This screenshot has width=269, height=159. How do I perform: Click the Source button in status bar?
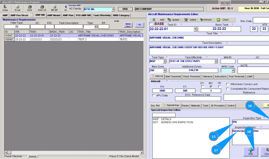click(x=33, y=156)
